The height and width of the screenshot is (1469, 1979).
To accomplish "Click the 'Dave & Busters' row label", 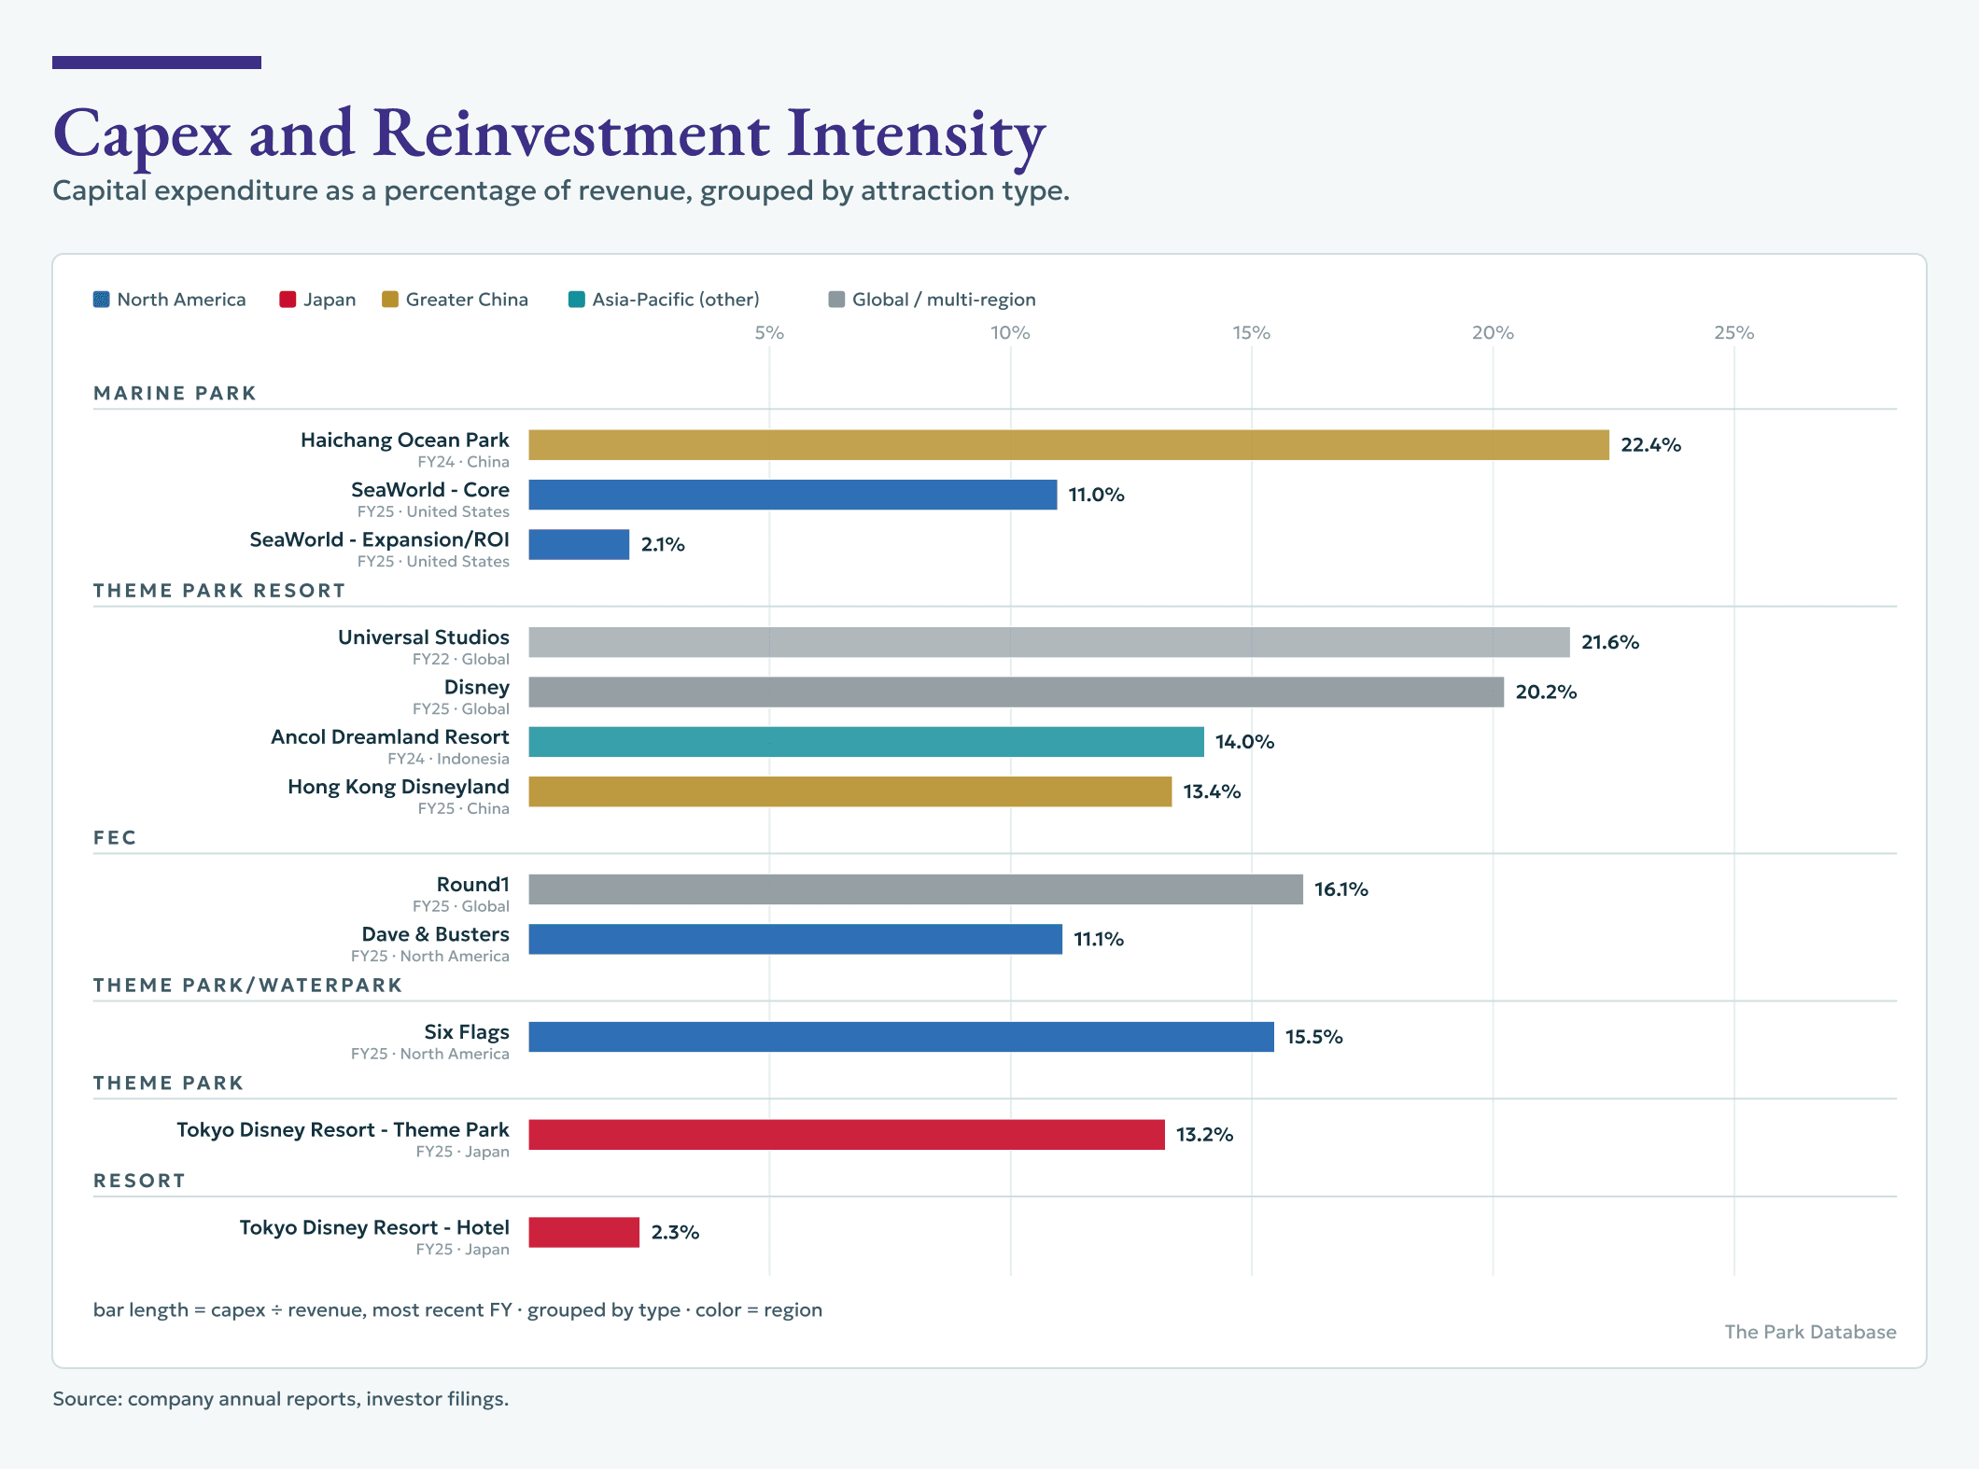I will pyautogui.click(x=436, y=934).
